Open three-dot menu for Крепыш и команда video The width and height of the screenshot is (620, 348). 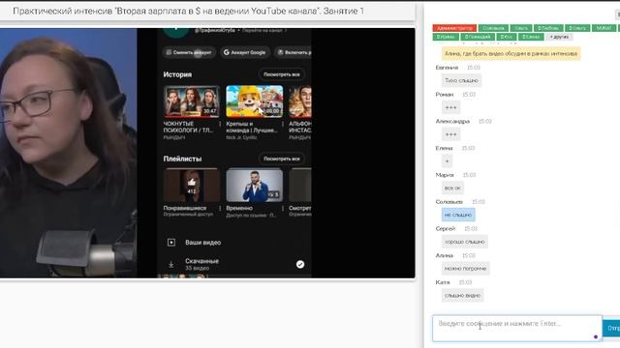pos(283,124)
